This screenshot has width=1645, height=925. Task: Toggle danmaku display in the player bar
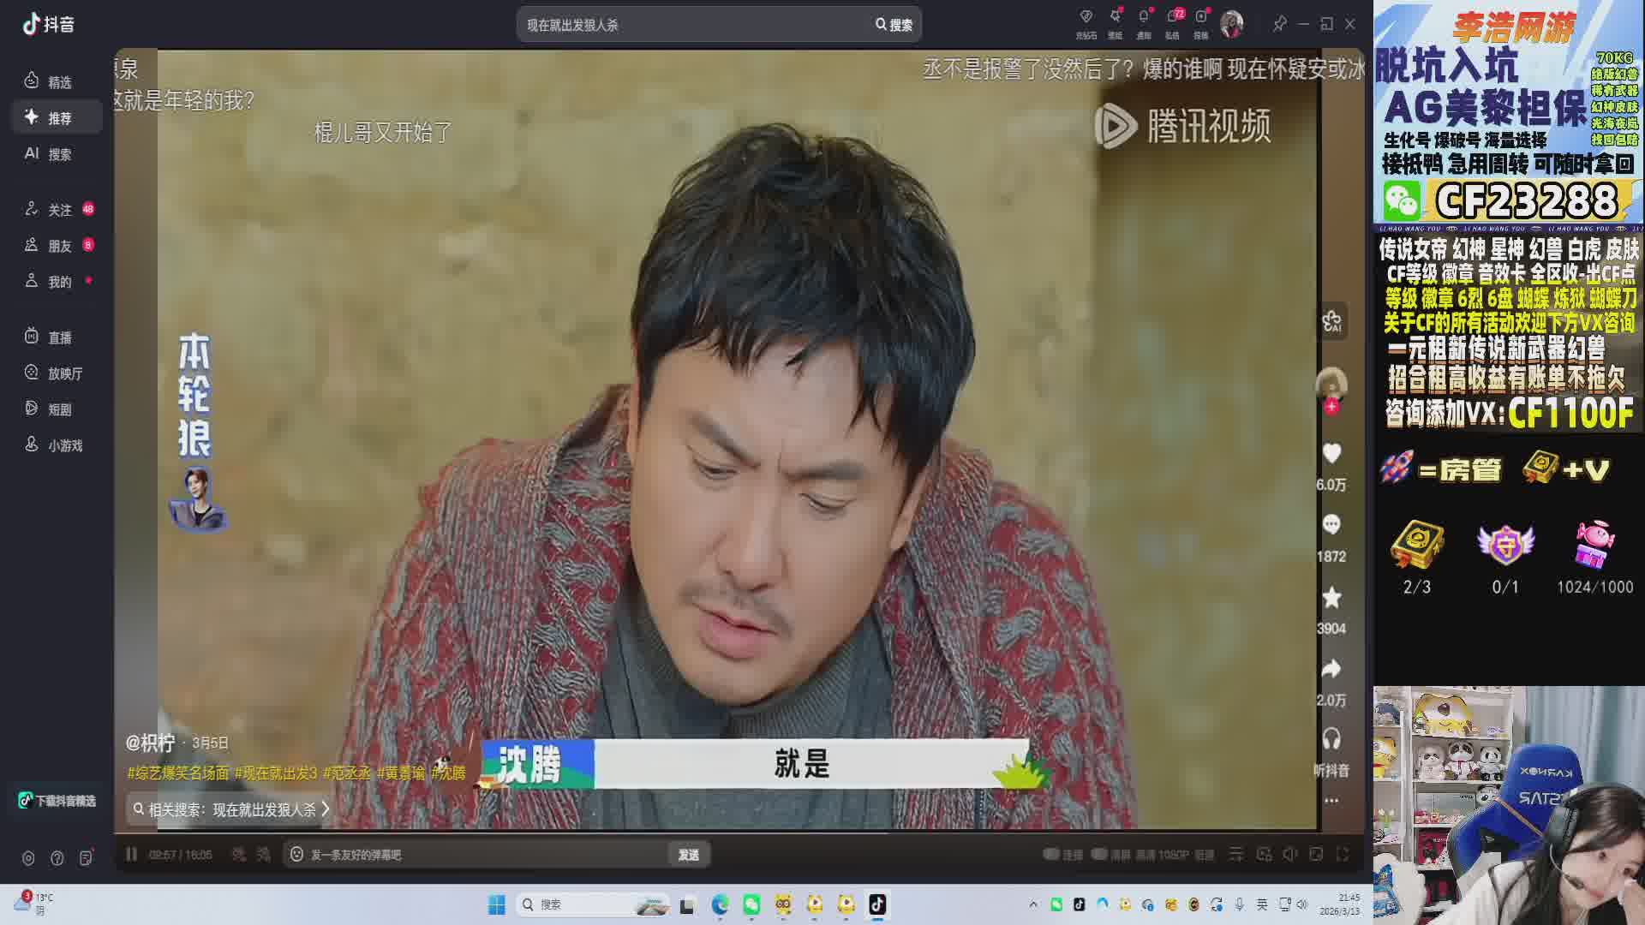(x=239, y=854)
